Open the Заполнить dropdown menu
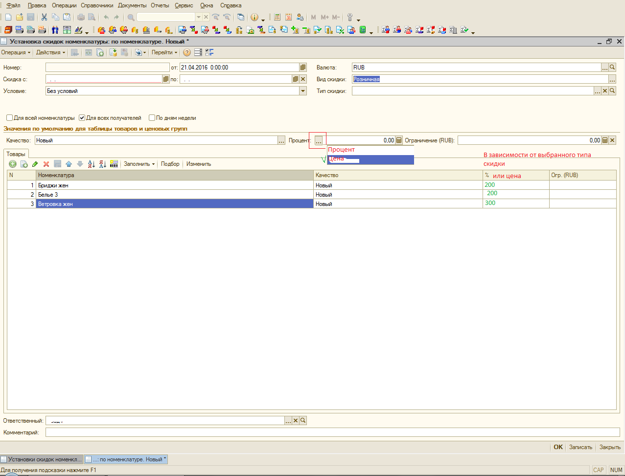 coord(139,164)
